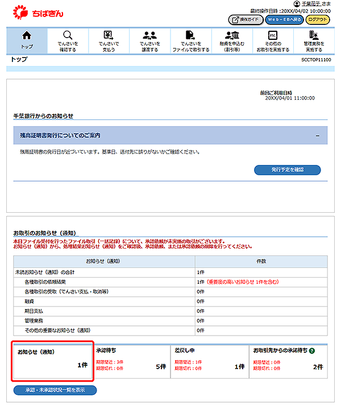Open 融資を申込む(割引等) menu icon
This screenshot has height=409, width=341.
point(231,35)
